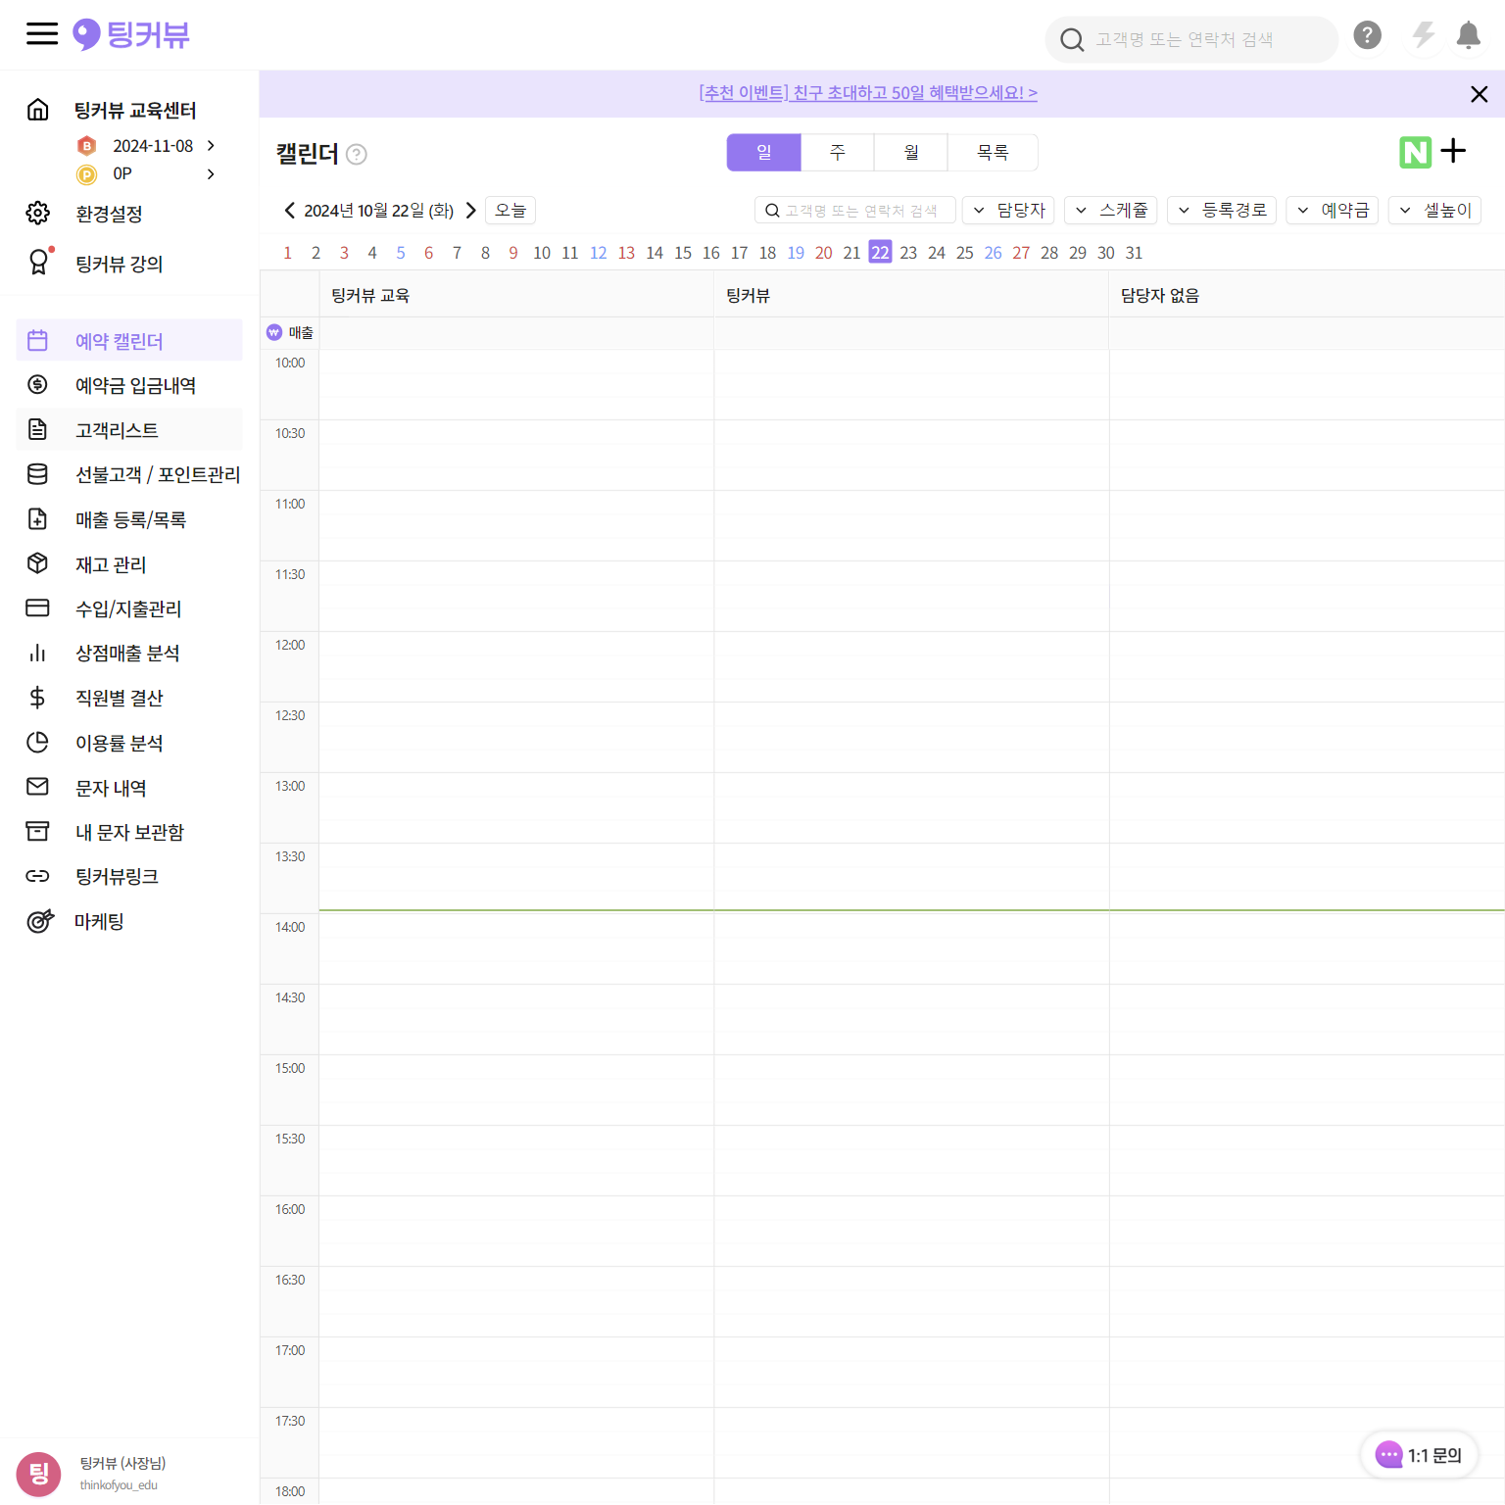Switch to 월 month view tab
Image resolution: width=1505 pixels, height=1505 pixels.
[911, 153]
